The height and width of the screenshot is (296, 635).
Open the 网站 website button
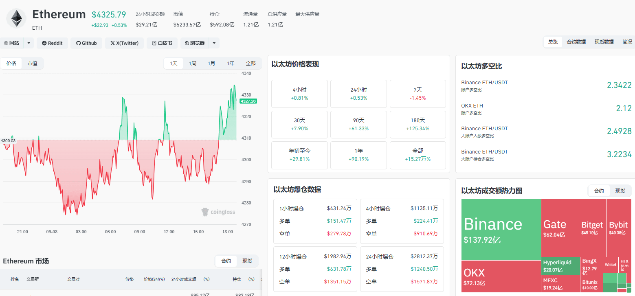coord(11,43)
